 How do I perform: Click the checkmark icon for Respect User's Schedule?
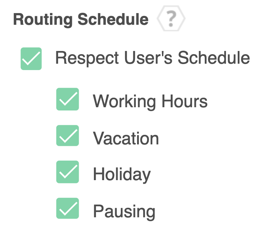[31, 59]
